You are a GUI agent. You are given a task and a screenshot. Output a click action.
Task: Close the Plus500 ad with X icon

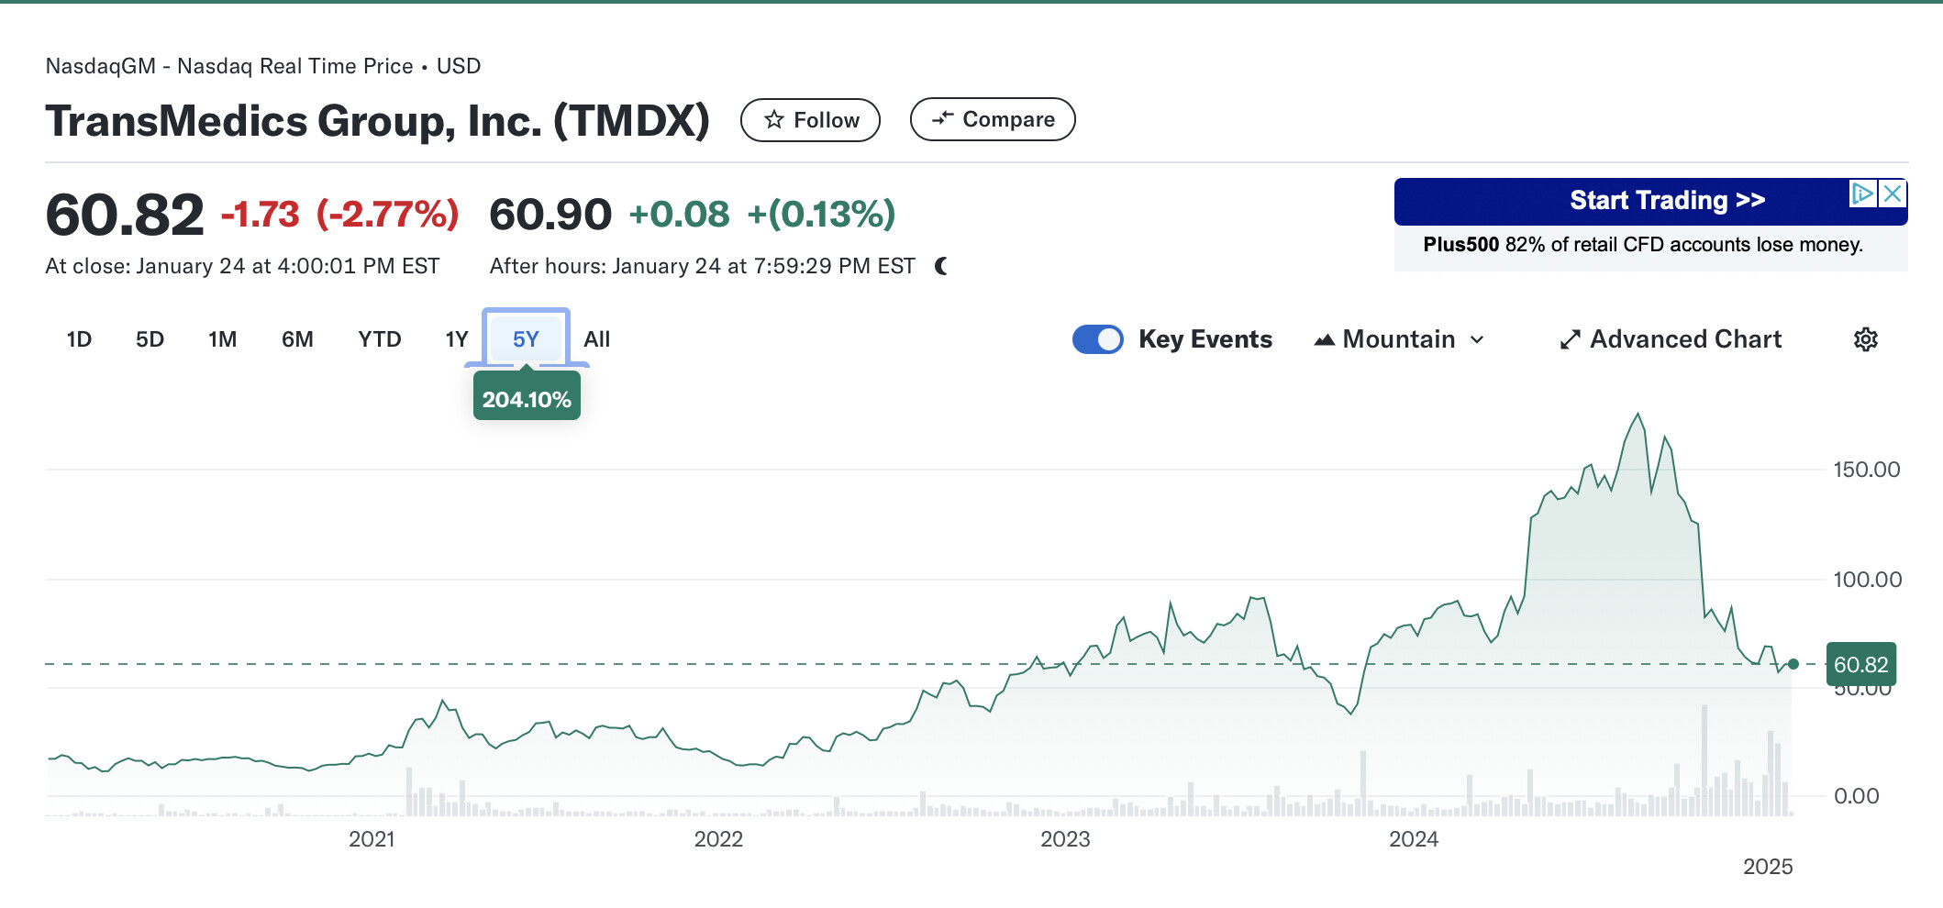point(1893,194)
